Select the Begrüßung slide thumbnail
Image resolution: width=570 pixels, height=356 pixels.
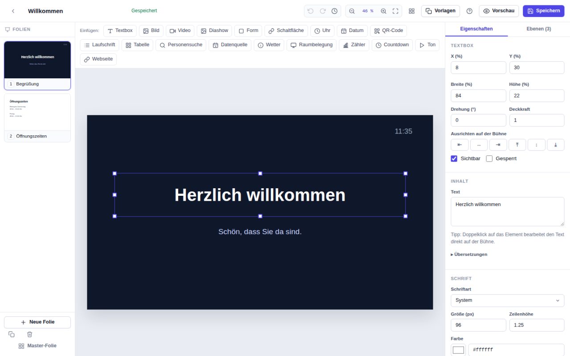pos(37,65)
